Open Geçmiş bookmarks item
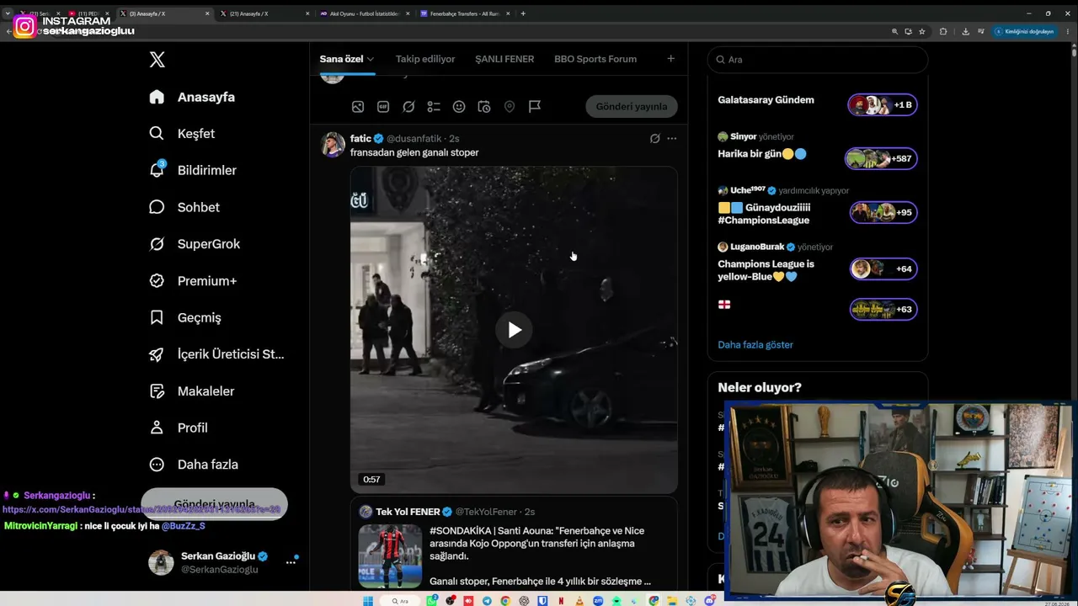Screen dimensions: 1078x606 [x=184, y=317]
